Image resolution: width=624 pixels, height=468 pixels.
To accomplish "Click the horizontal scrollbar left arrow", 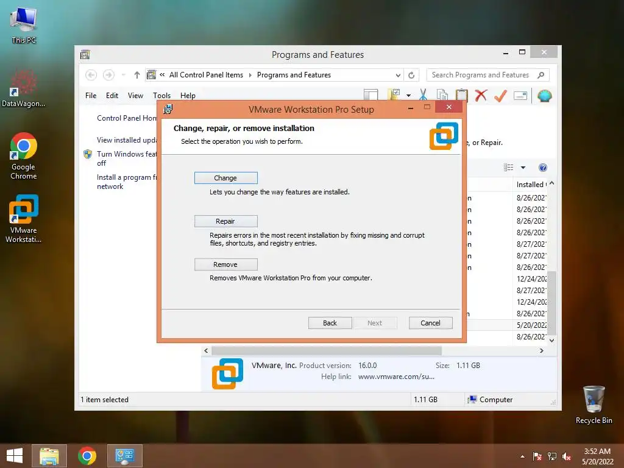I will pos(206,350).
